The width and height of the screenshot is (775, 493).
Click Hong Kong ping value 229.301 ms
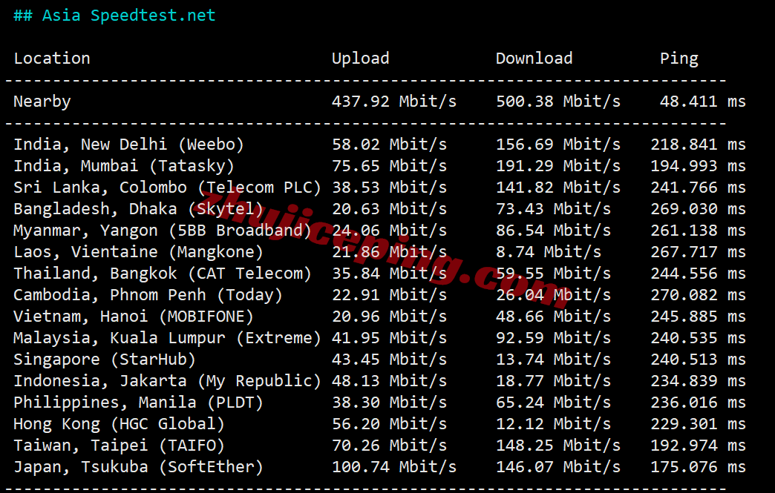click(698, 424)
